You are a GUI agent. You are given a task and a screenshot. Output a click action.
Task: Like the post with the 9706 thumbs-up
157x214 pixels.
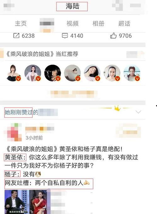[113, 36]
